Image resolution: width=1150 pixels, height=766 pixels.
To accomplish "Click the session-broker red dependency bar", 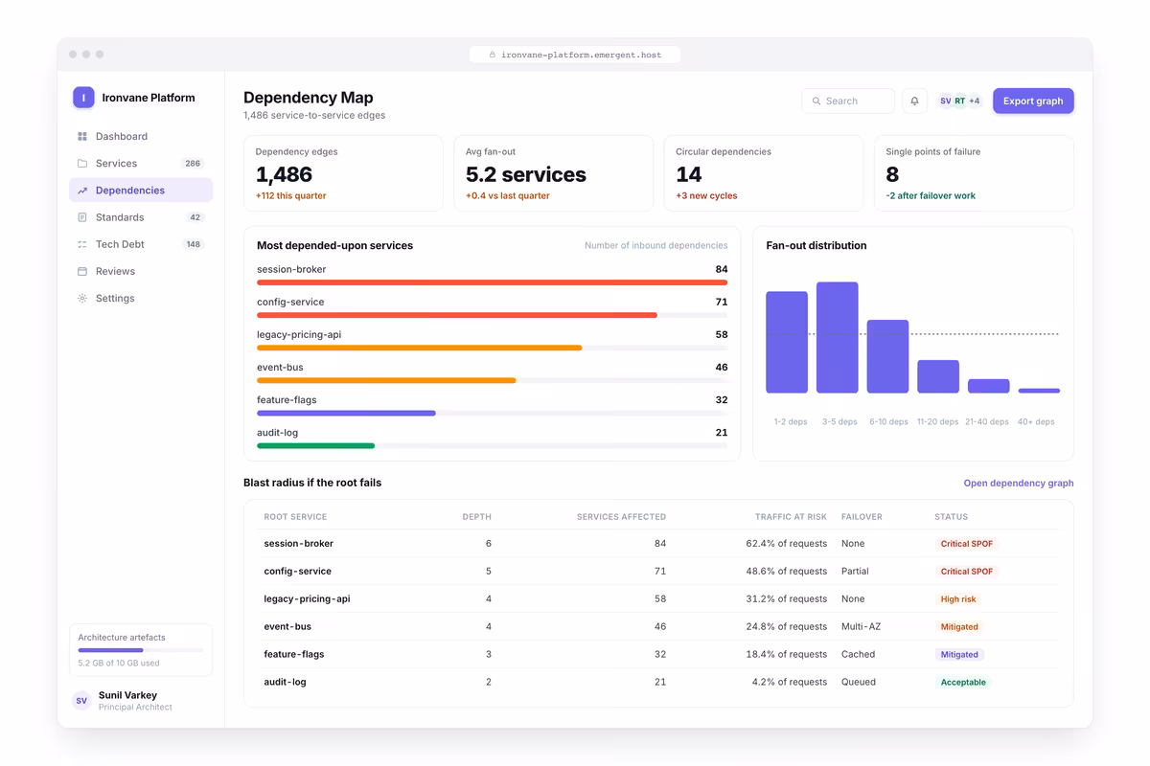I will [x=492, y=282].
